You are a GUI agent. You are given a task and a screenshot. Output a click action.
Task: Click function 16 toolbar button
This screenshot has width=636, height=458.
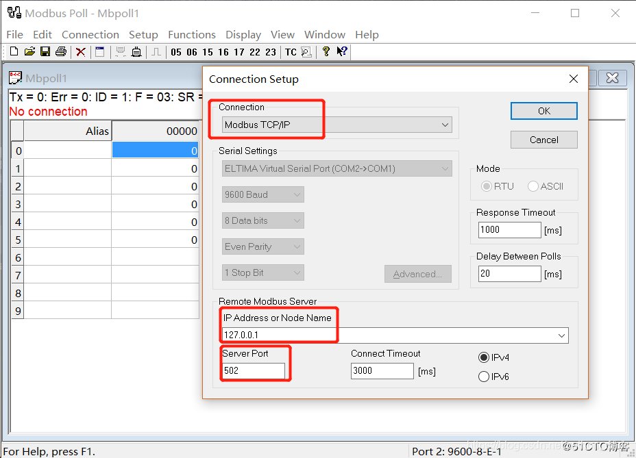coord(223,52)
